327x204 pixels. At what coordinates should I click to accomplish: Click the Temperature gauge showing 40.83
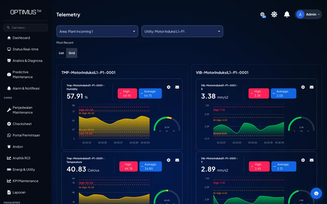tap(167, 197)
